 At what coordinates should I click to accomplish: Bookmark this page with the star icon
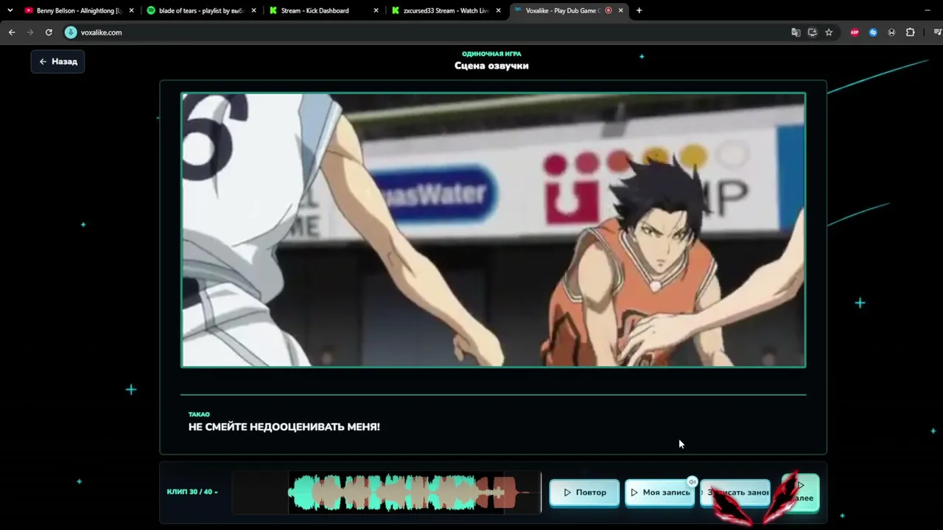click(x=829, y=32)
